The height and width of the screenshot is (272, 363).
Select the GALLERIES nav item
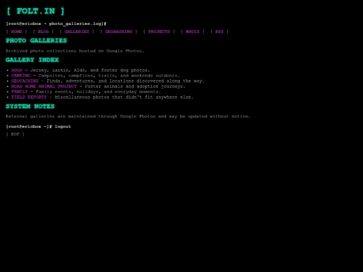coord(77,32)
